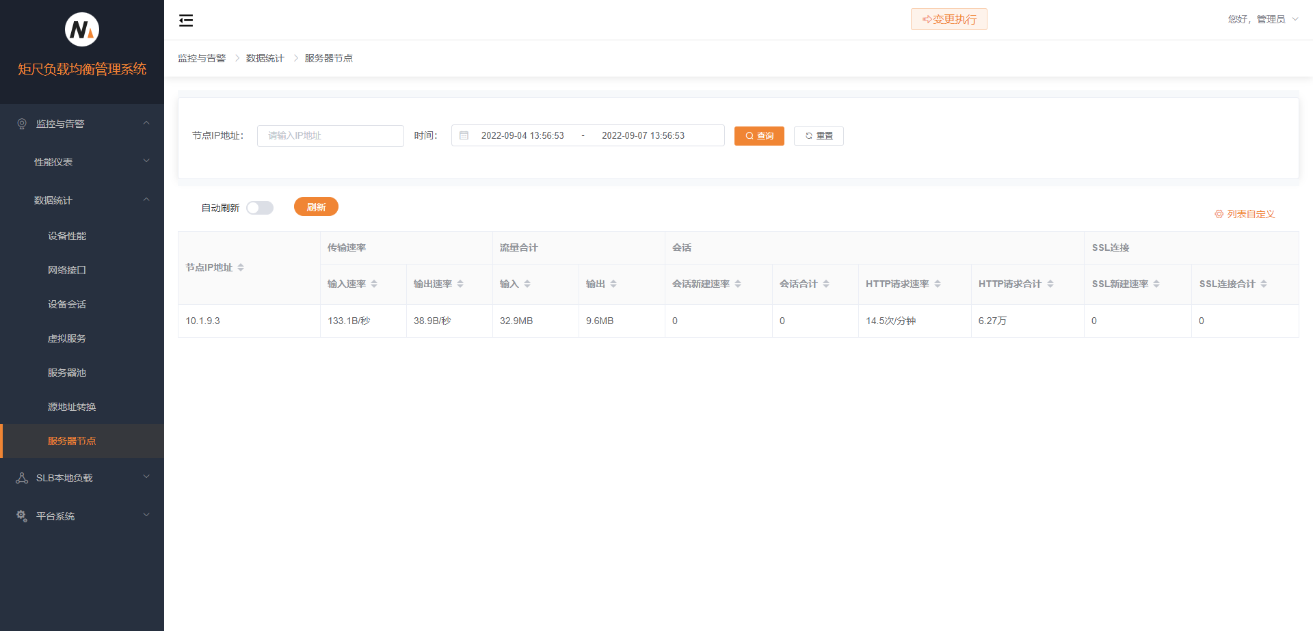Open the administrator user dropdown
1313x631 pixels.
pyautogui.click(x=1262, y=19)
